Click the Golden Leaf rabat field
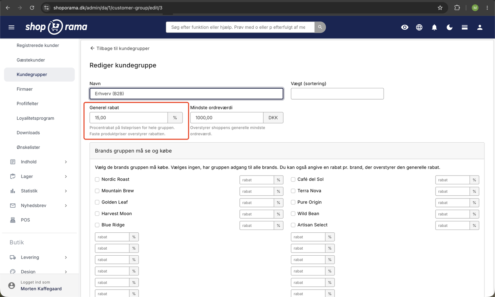The image size is (495, 297). [257, 203]
